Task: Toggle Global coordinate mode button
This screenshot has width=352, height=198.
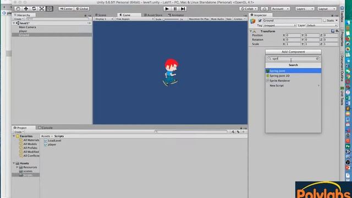Action: (x=82, y=9)
